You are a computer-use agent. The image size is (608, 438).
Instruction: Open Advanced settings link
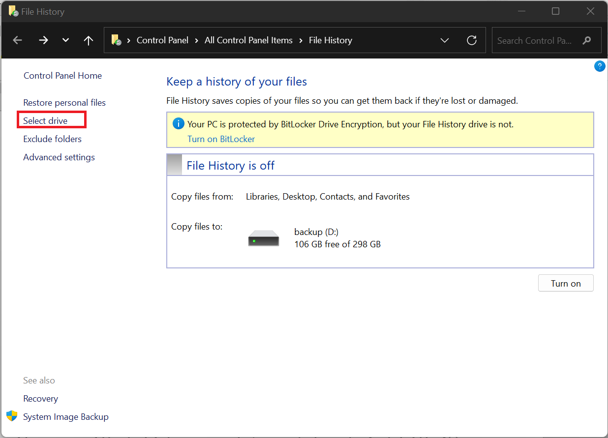59,157
